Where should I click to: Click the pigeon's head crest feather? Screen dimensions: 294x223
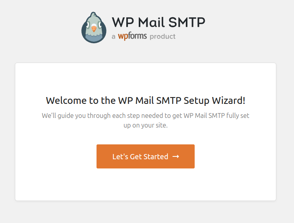click(93, 14)
